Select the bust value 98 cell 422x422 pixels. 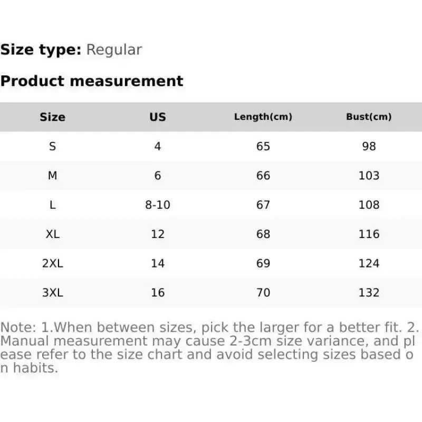click(x=369, y=146)
